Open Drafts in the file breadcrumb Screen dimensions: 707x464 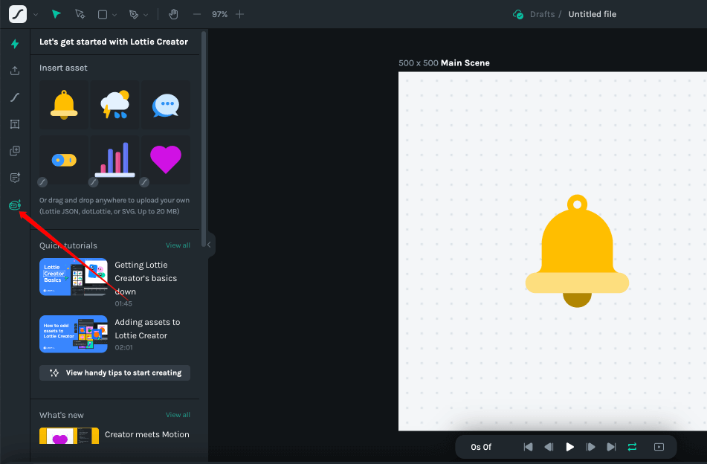click(x=543, y=14)
